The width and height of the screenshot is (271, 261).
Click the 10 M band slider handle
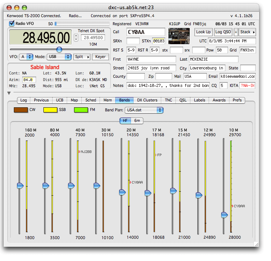[x=225, y=215]
